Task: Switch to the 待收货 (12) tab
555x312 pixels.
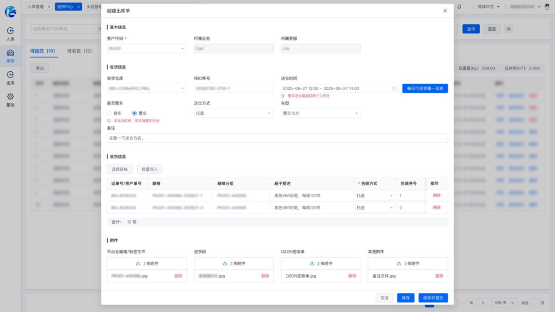Action: click(x=79, y=51)
